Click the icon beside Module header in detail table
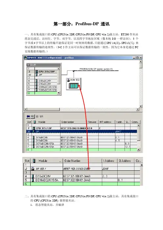The image size is (163, 230). (35, 122)
